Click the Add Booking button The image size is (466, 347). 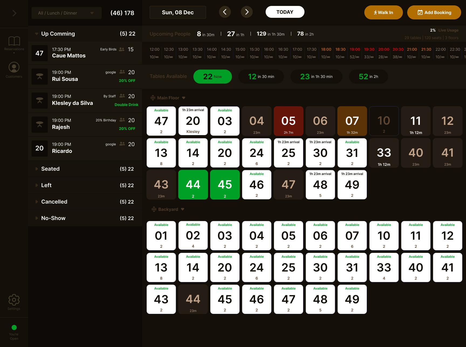tap(434, 12)
